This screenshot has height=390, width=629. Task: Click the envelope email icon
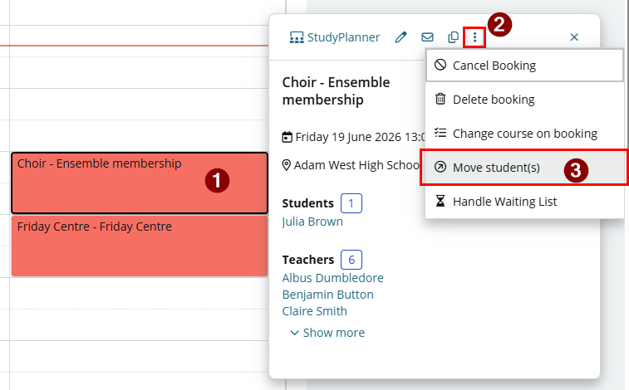click(427, 37)
